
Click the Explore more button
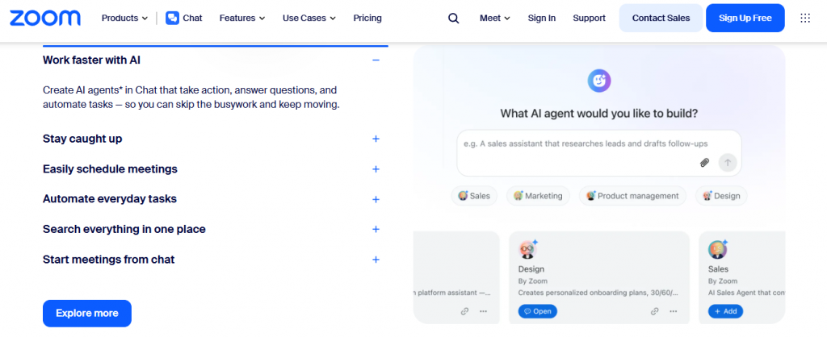[87, 314]
